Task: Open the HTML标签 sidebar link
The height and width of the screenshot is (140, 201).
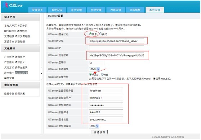Action: 10,31
